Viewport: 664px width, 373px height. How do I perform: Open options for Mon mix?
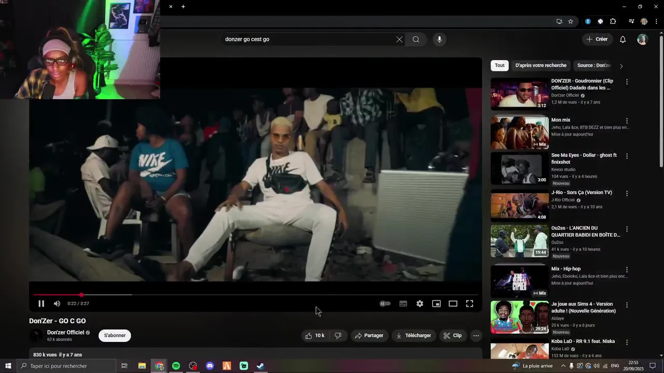click(627, 121)
